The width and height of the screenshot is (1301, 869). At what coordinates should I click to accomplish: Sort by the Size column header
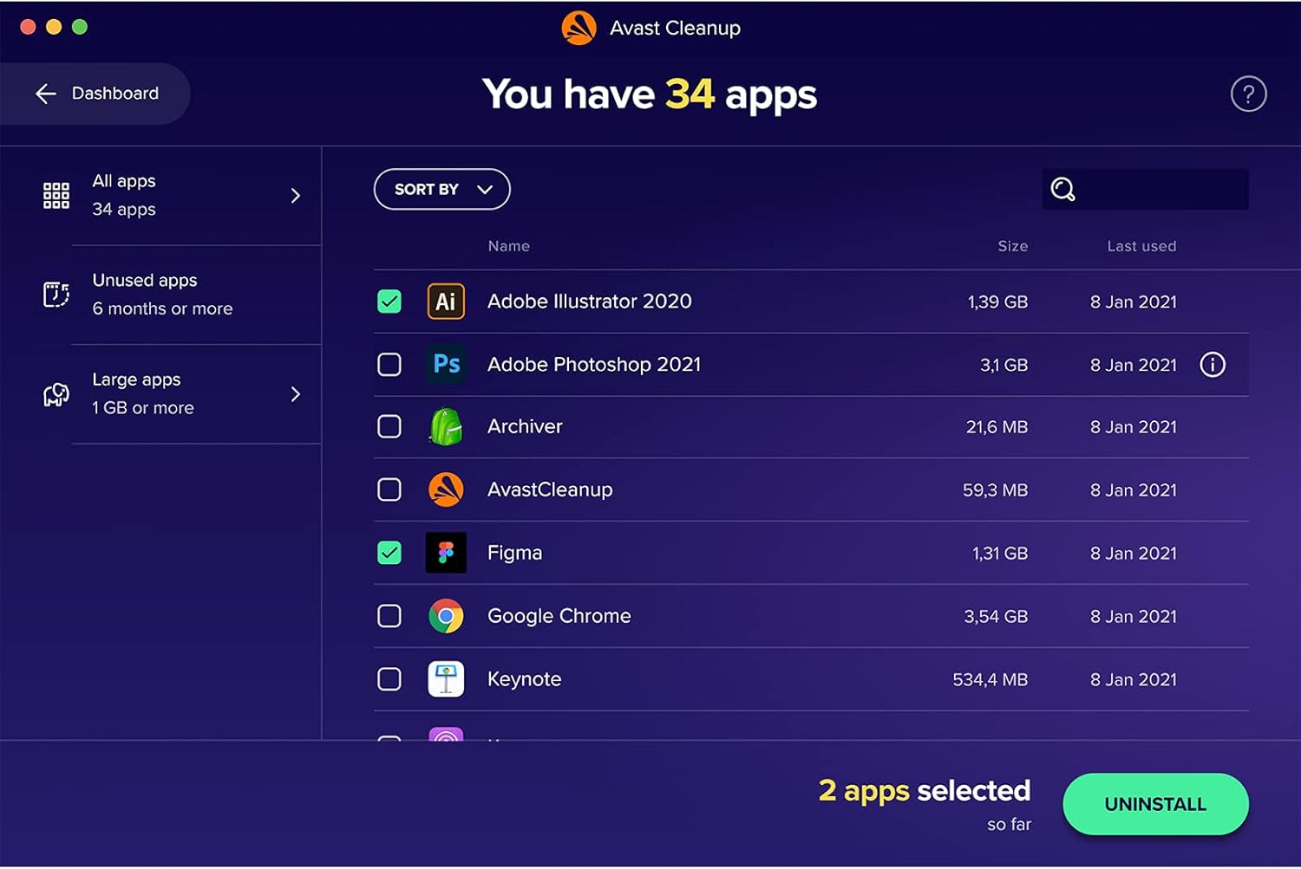[1012, 246]
